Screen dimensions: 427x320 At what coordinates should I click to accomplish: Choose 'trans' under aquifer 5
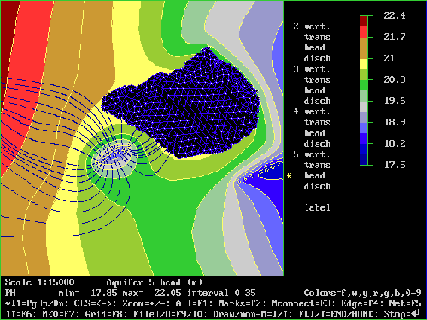[317, 165]
